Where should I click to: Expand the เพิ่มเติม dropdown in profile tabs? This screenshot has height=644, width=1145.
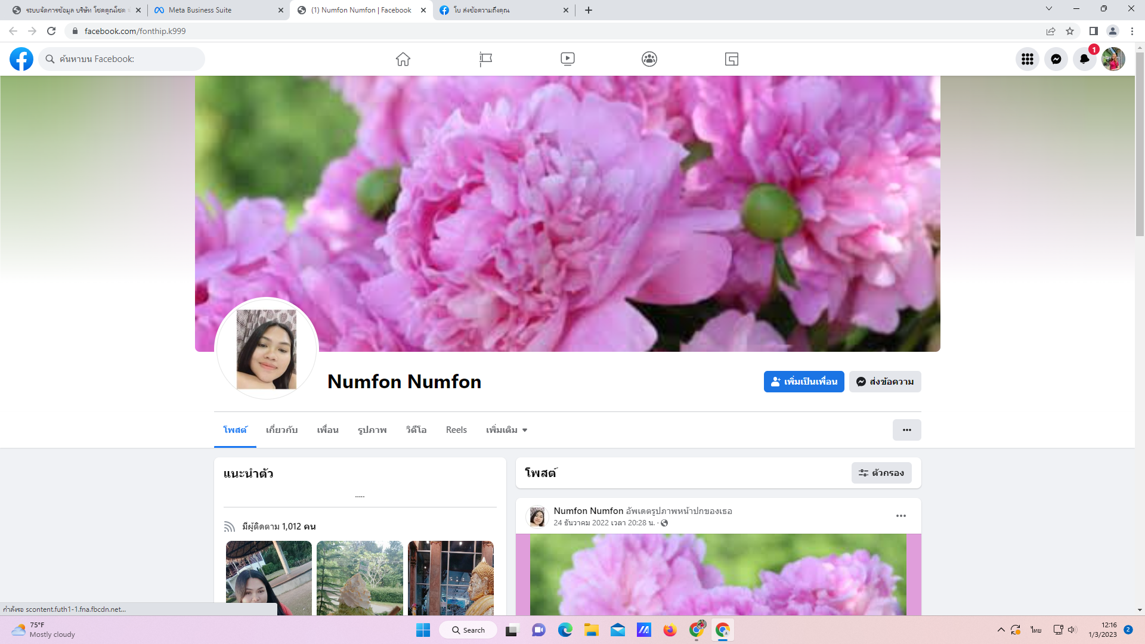[x=506, y=430]
